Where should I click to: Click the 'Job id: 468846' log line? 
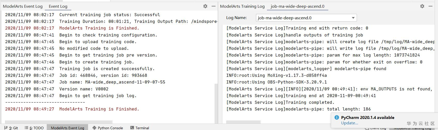pos(76,75)
